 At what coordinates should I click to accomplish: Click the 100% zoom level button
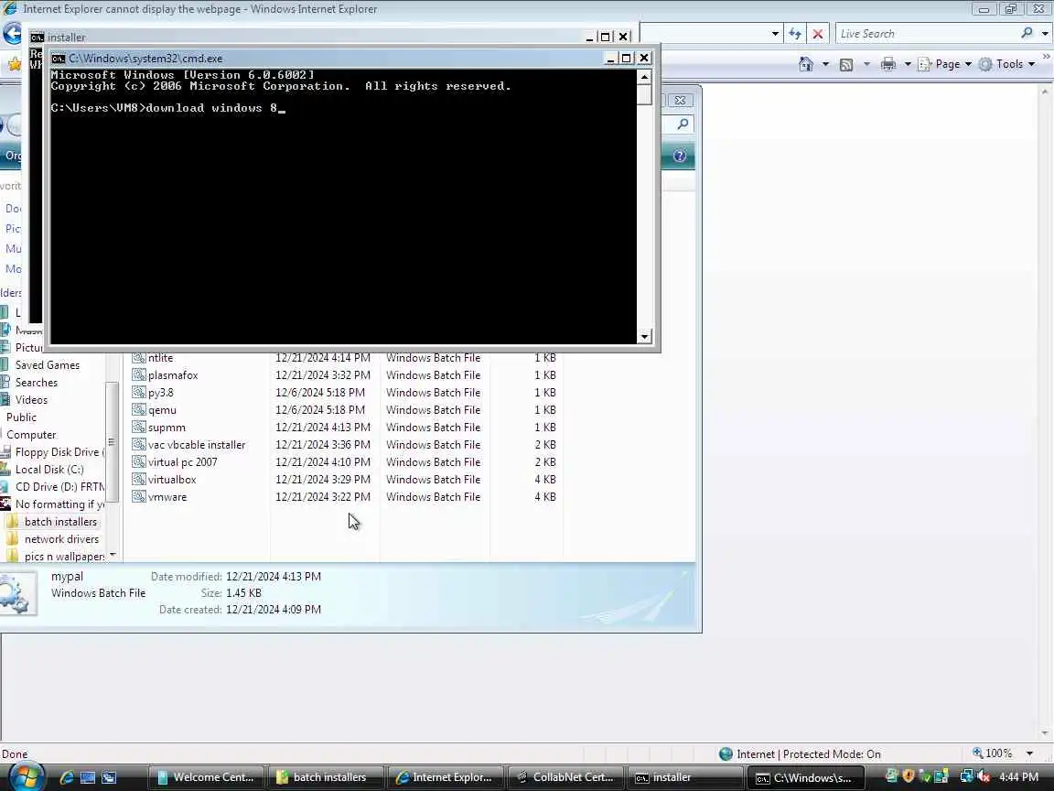click(992, 754)
